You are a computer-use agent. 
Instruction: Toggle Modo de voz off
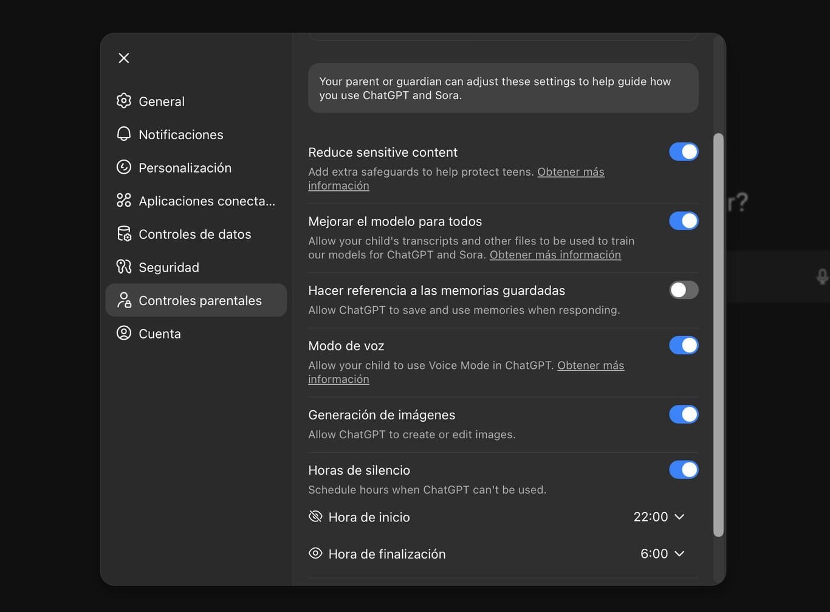point(684,346)
